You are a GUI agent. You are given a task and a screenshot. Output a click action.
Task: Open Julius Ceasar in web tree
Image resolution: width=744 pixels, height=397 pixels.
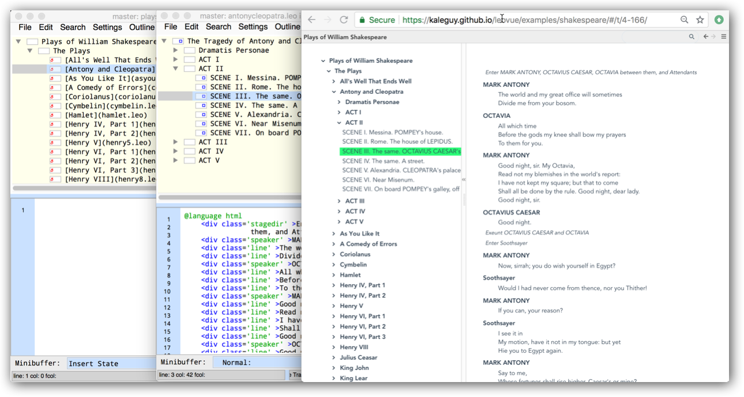(x=358, y=357)
